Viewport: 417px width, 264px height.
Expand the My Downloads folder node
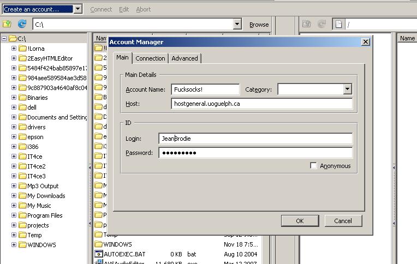point(14,196)
